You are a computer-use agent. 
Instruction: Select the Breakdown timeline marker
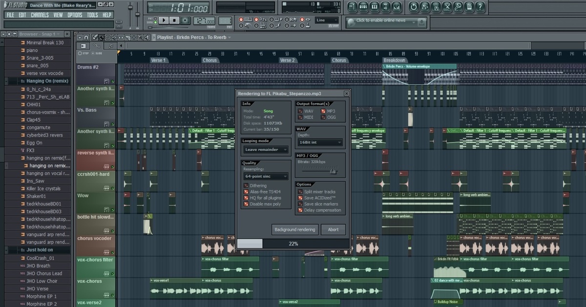(x=395, y=61)
